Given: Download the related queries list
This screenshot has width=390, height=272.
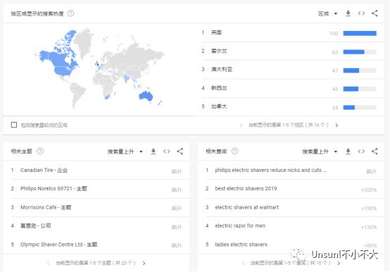Looking at the screenshot, I should click(x=348, y=152).
